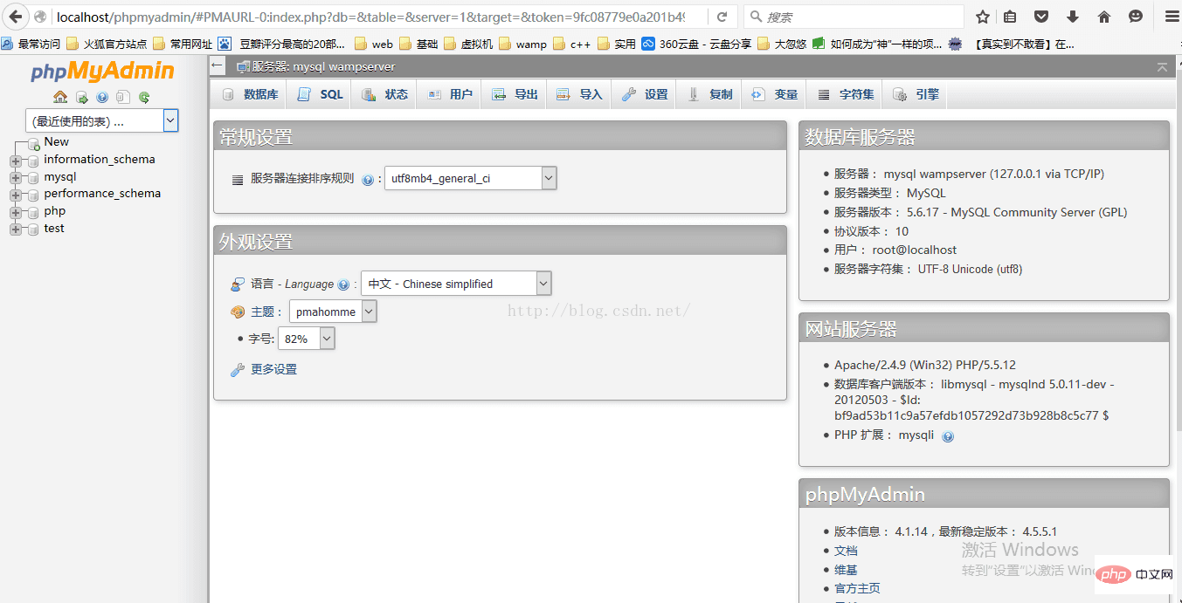
Task: Click the 文档 link
Action: point(846,551)
